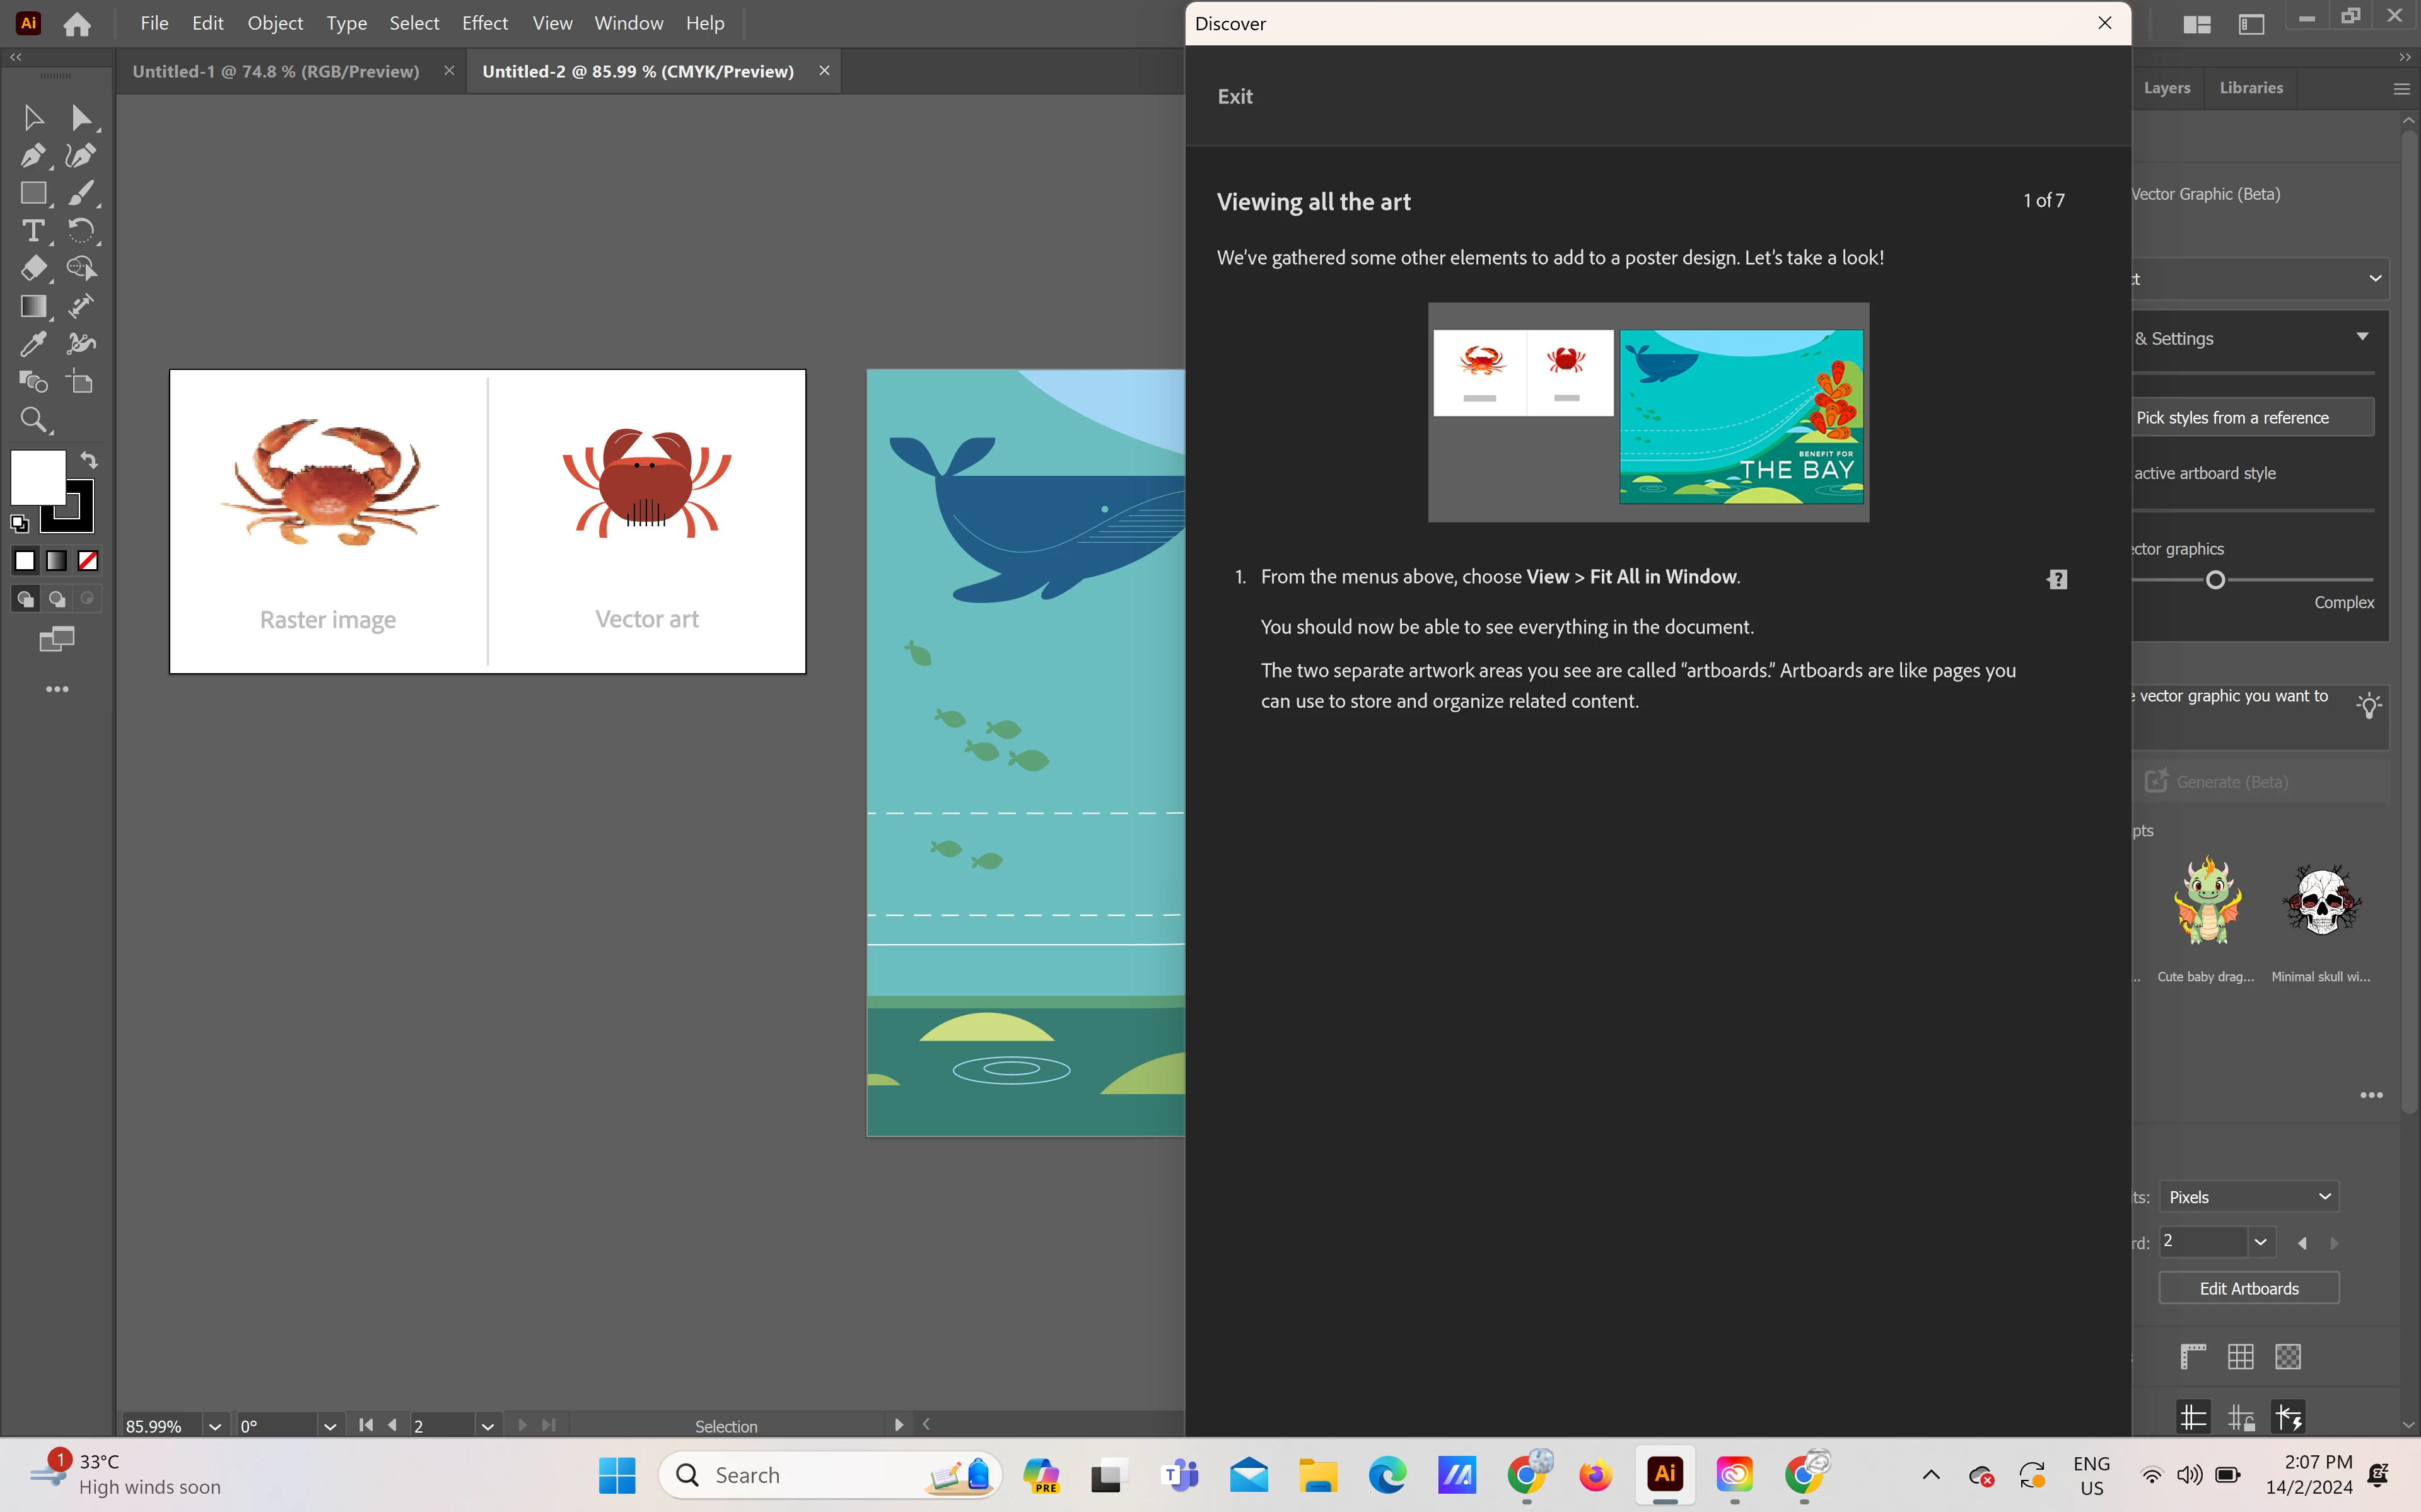Switch to the Untitled-1 document tab

[275, 71]
